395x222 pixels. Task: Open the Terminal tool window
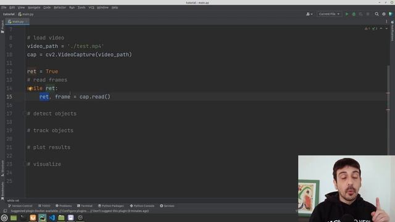pyautogui.click(x=85, y=205)
